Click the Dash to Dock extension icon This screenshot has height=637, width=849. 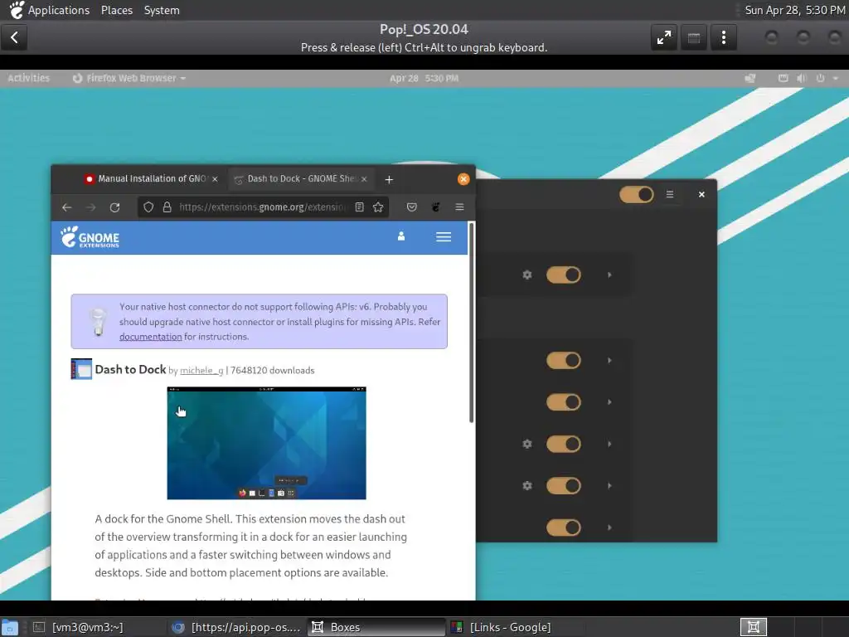(81, 369)
